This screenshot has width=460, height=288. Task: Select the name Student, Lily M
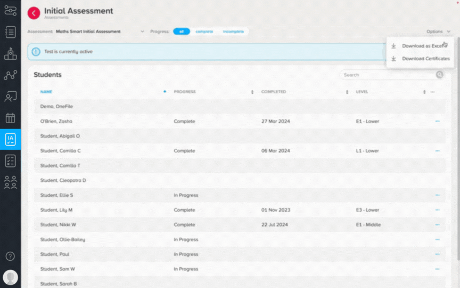(x=56, y=210)
